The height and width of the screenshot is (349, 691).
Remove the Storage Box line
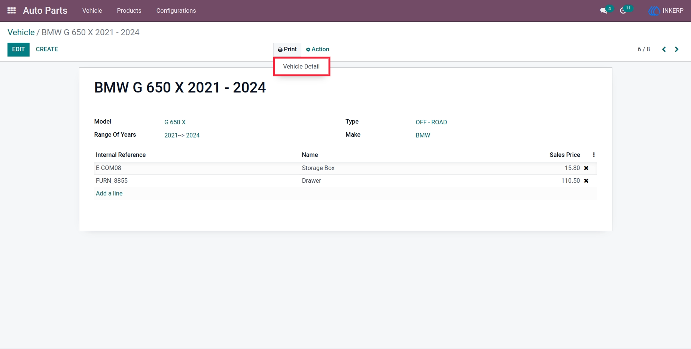coord(586,168)
